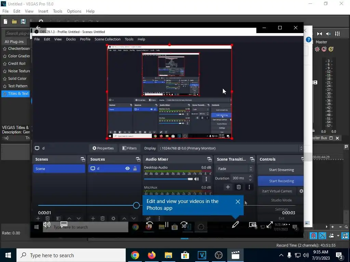Enter full screen with the diagonal arrows icon
The height and width of the screenshot is (262, 350).
coord(270,224)
